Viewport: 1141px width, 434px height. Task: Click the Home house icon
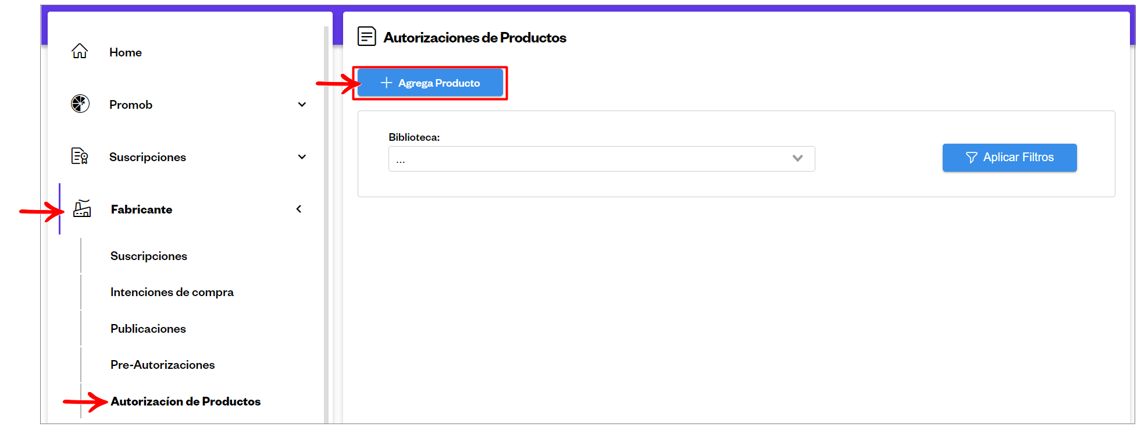point(80,52)
